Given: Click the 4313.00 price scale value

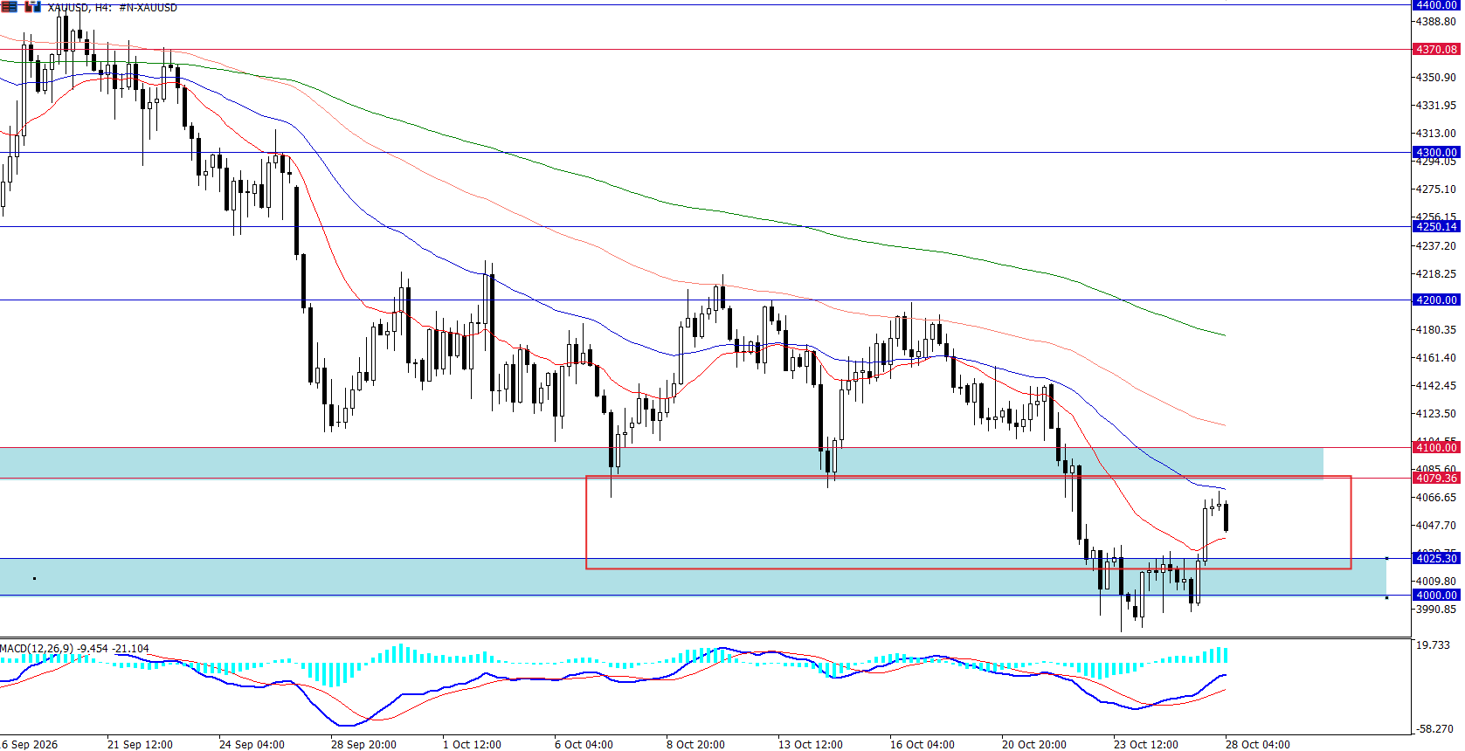Looking at the screenshot, I should click(1436, 134).
